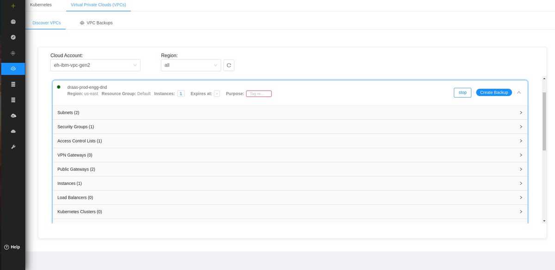Click the Purpose tag input field
This screenshot has height=270, width=555.
click(x=259, y=94)
